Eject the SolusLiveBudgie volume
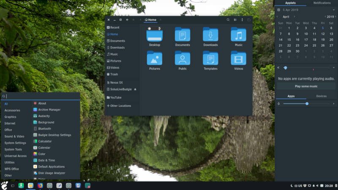The width and height of the screenshot is (338, 190). 135,89
